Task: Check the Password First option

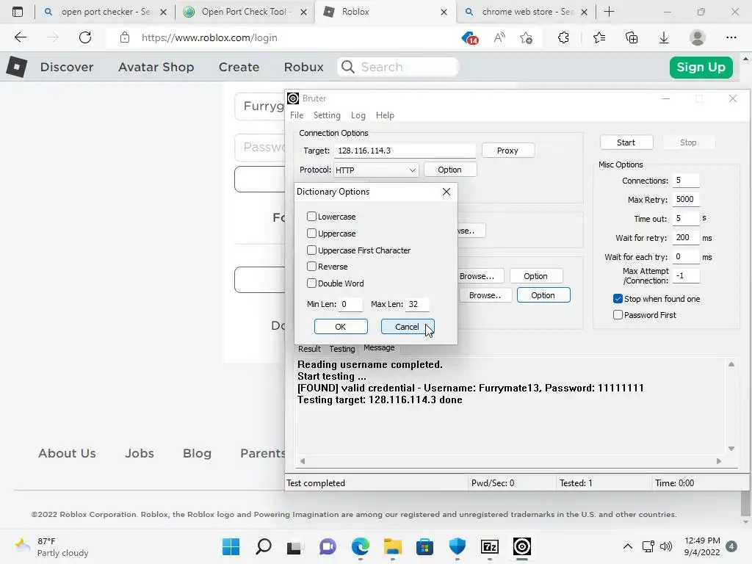Action: click(x=618, y=314)
